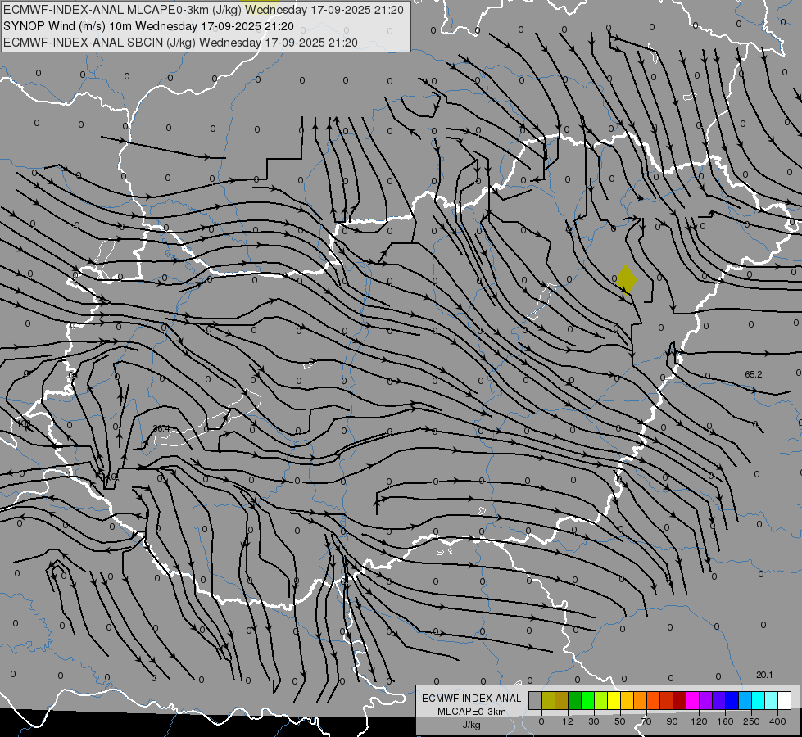Click the 400 tick label in legend
The width and height of the screenshot is (802, 737).
coord(777,721)
